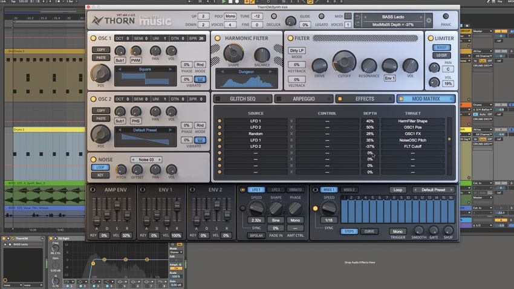The width and height of the screenshot is (514, 289).
Task: Toggle AMP ENV enable indicator
Action: [x=93, y=190]
